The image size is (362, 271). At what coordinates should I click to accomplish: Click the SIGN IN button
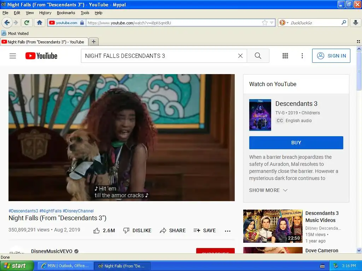click(331, 56)
